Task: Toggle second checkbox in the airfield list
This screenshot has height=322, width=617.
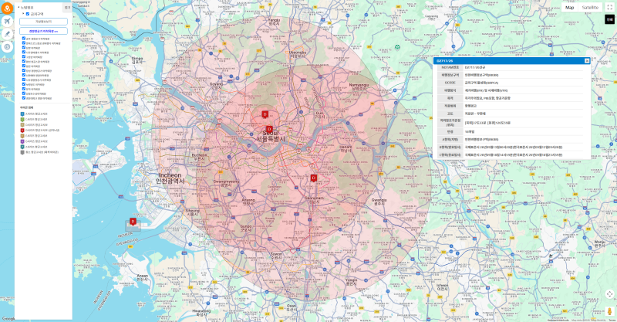Action: 24,43
